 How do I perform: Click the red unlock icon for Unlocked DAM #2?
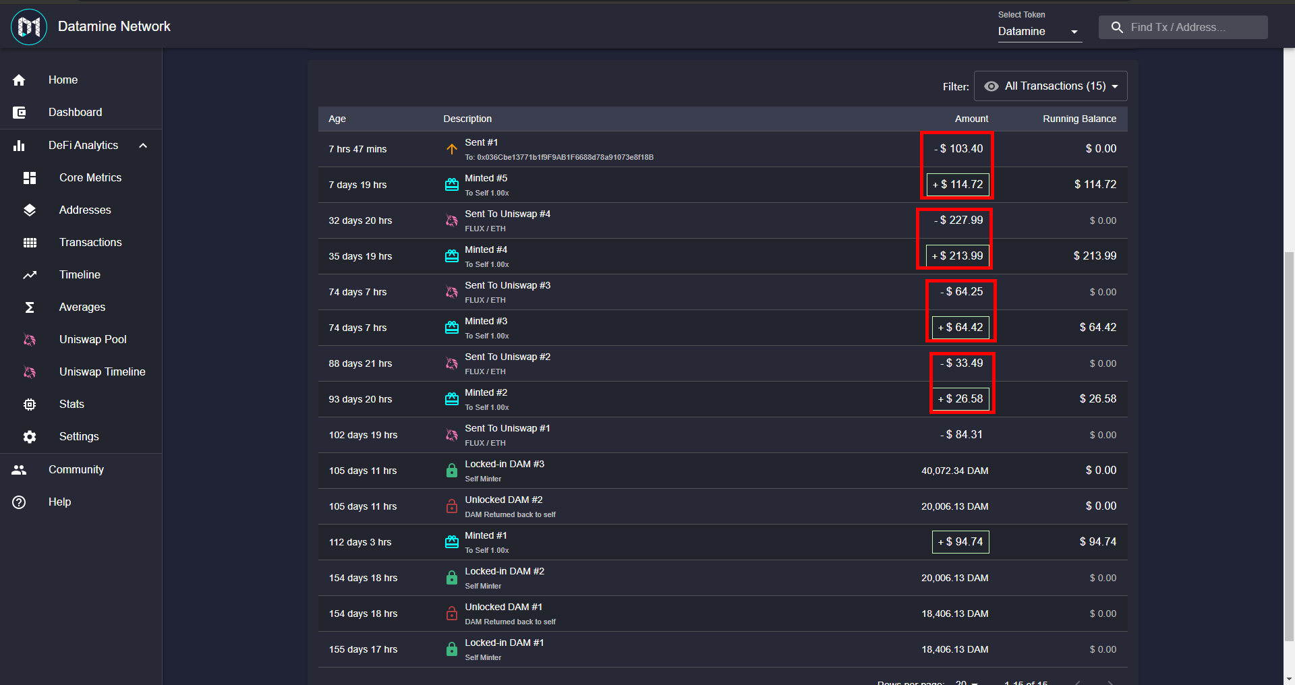pyautogui.click(x=452, y=506)
